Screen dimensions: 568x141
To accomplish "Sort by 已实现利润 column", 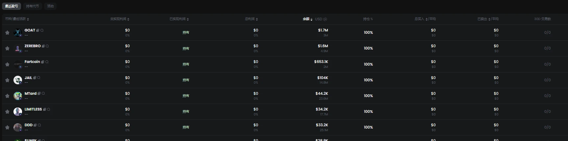I will [x=179, y=19].
